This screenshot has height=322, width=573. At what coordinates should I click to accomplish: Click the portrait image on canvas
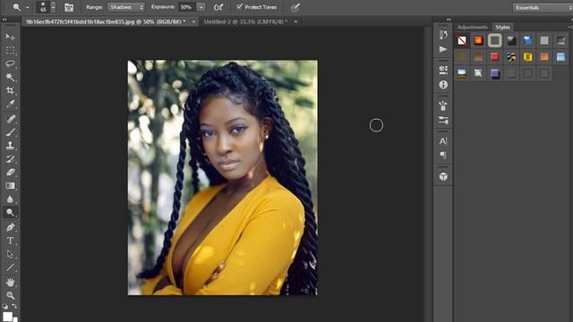click(223, 177)
